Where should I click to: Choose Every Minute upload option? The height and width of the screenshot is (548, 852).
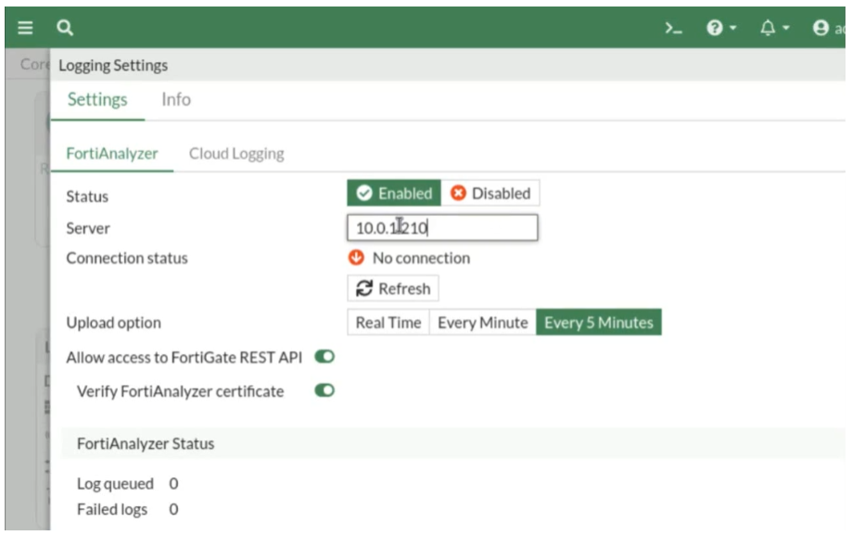click(482, 323)
